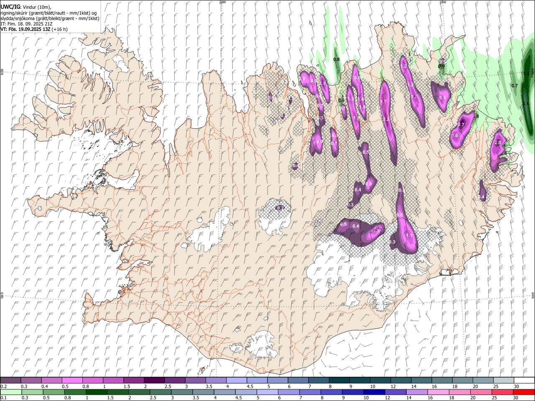Click the snow-legend swatch starting at 12

coord(400,381)
